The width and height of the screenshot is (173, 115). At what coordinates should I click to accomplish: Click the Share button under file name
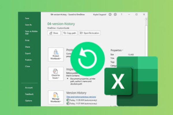(x=54, y=33)
